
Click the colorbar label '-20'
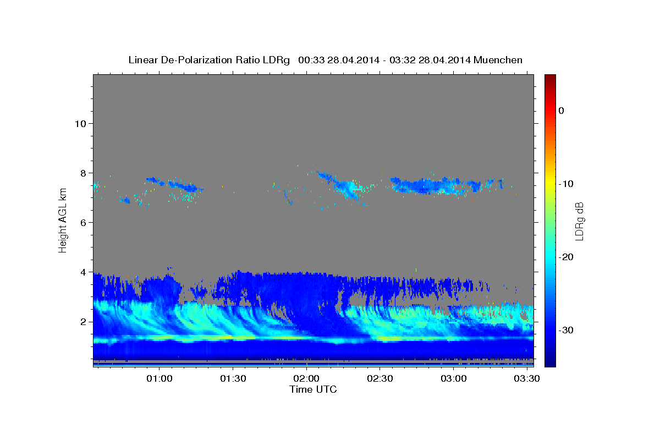pos(565,257)
